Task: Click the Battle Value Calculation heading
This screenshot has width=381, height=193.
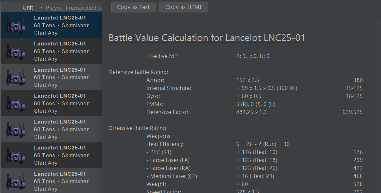Action: (x=207, y=37)
